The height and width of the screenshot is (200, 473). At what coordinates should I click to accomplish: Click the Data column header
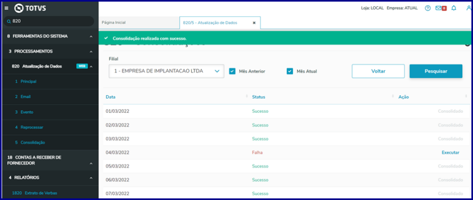click(110, 97)
